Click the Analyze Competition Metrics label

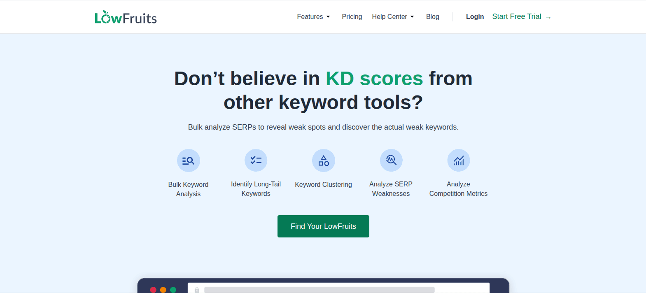click(x=458, y=189)
